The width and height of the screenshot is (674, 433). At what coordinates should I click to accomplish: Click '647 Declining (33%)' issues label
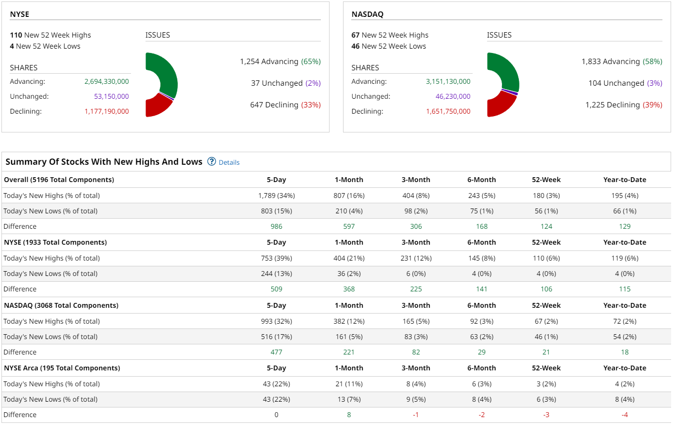pyautogui.click(x=285, y=105)
